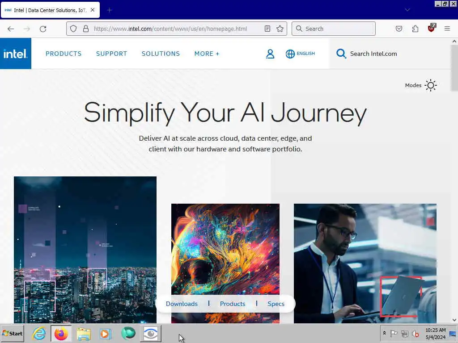Expand MORE + navigation menu
Viewport: 458px width, 343px height.
(x=207, y=54)
